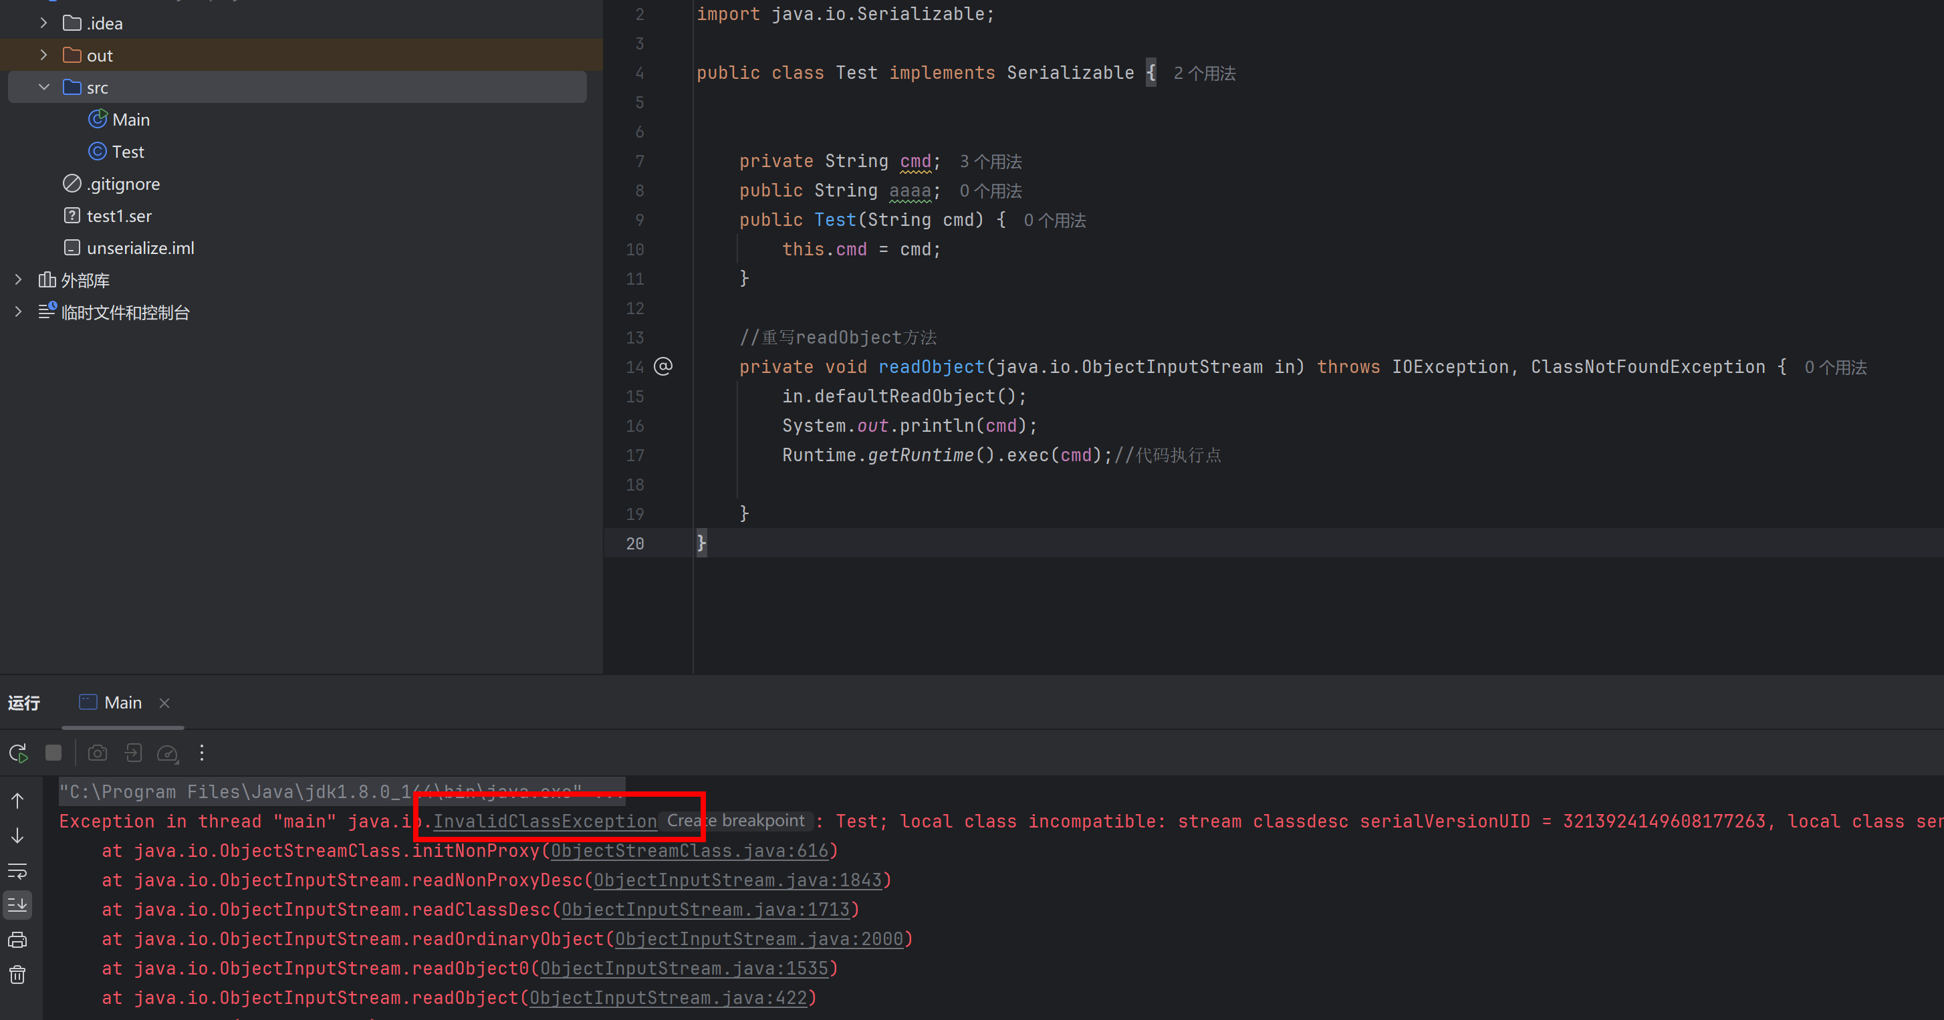This screenshot has height=1020, width=1944.
Task: Toggle scroll to end of console
Action: [17, 904]
